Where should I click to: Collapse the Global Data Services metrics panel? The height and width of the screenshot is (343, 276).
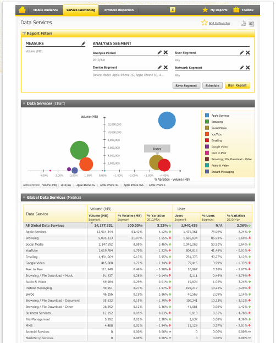pos(24,197)
